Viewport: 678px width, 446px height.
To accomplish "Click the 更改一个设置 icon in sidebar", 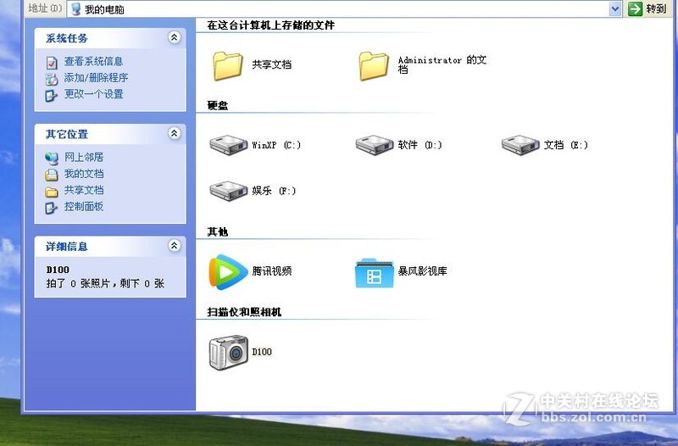I will (x=52, y=95).
